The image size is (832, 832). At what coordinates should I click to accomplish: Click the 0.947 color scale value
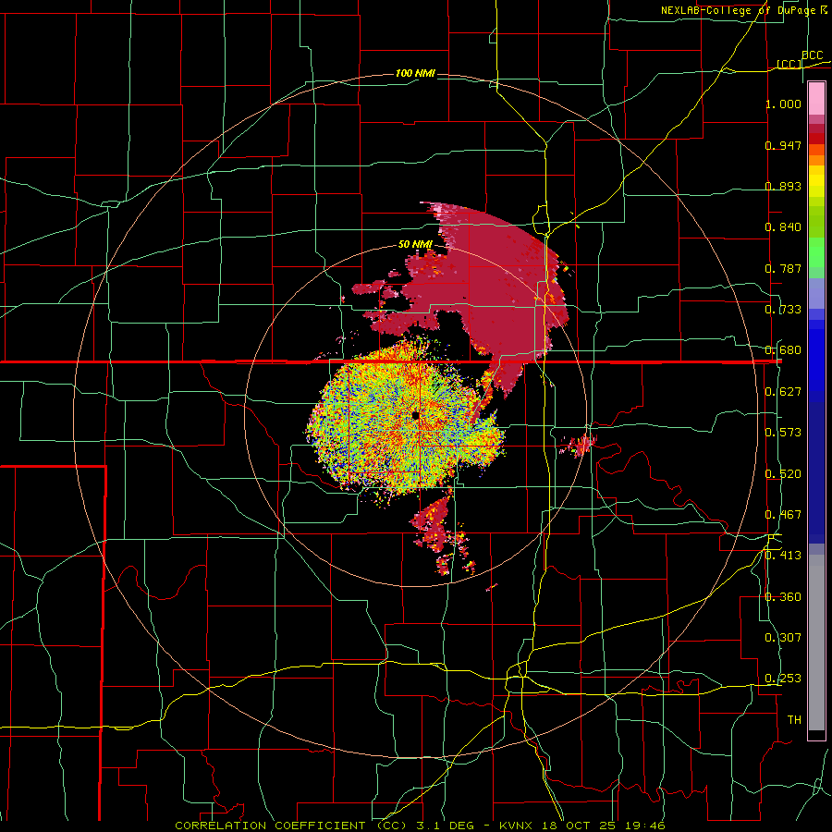click(783, 145)
